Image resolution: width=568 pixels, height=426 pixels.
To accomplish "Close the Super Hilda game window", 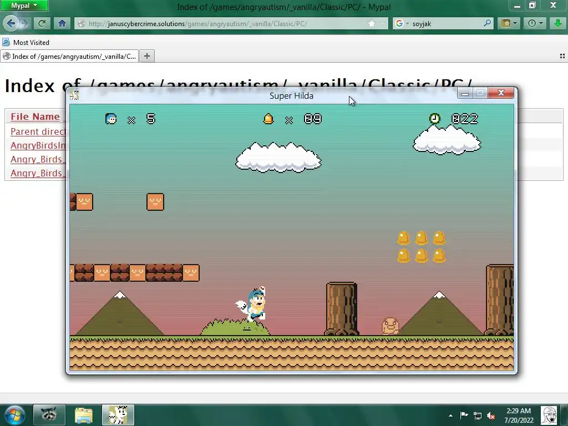I will coord(501,93).
